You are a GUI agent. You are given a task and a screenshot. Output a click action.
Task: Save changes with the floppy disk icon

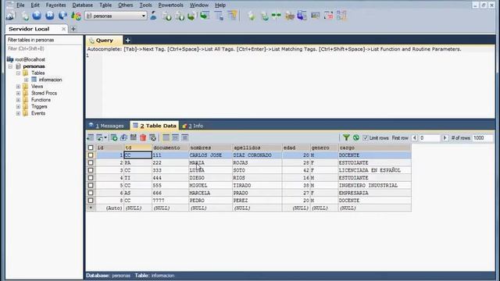coord(134,137)
